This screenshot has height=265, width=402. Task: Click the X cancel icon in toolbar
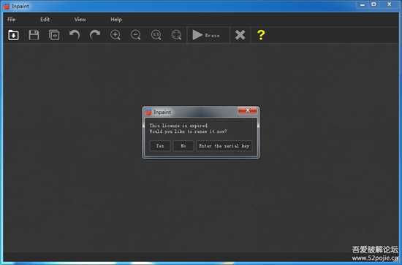point(240,35)
